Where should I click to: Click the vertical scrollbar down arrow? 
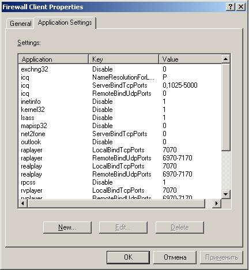pyautogui.click(x=226, y=194)
